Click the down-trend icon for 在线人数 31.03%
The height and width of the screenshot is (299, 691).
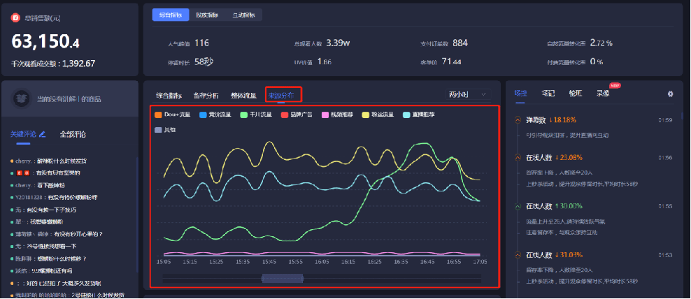click(x=518, y=255)
